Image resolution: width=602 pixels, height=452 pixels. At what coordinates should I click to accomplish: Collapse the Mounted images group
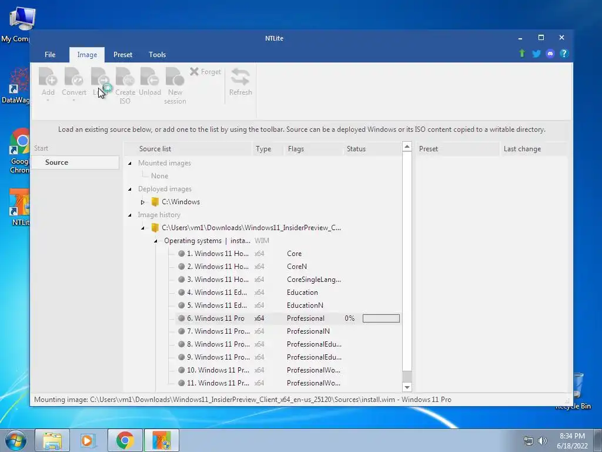click(x=130, y=164)
